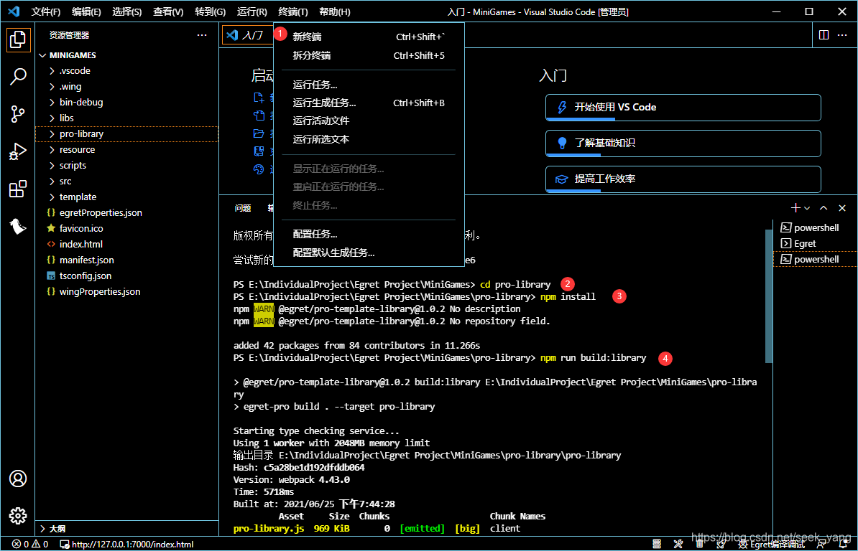
Task: Open the Manage gear icon
Action: pyautogui.click(x=18, y=516)
